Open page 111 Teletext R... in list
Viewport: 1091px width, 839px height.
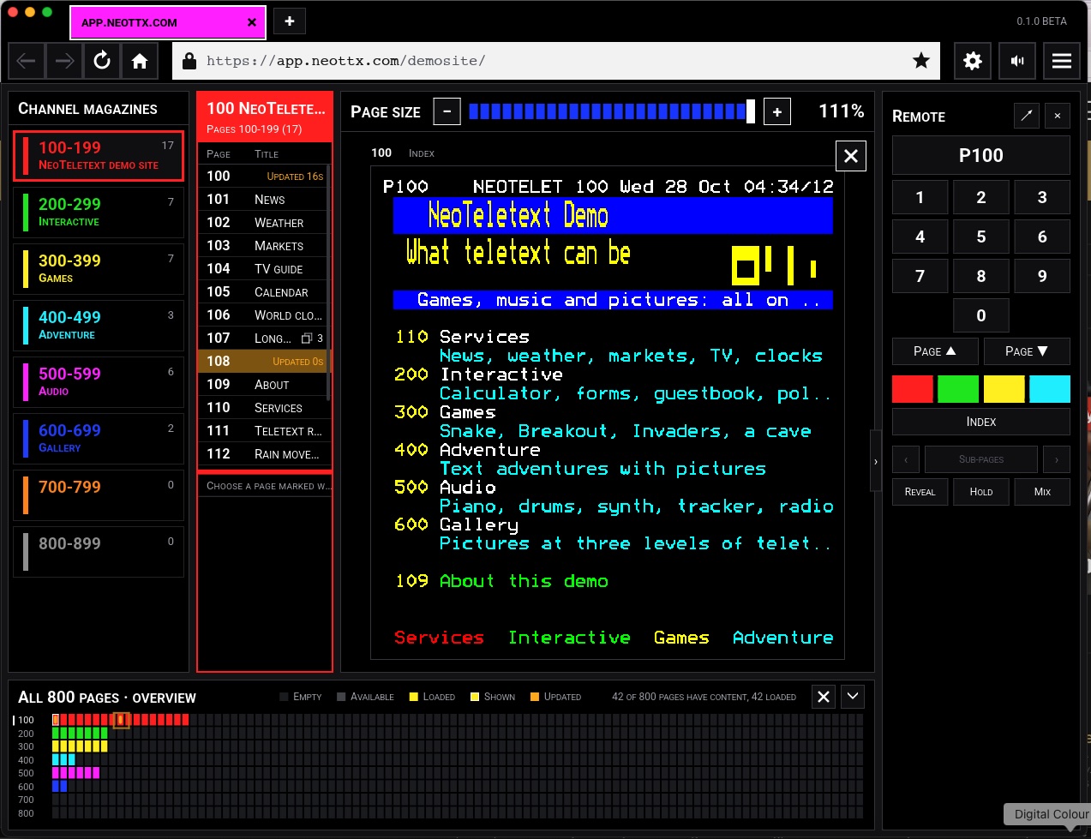click(x=262, y=431)
